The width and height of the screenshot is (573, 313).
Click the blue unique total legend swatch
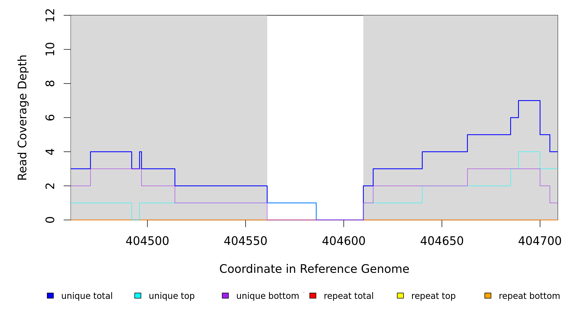(50, 296)
